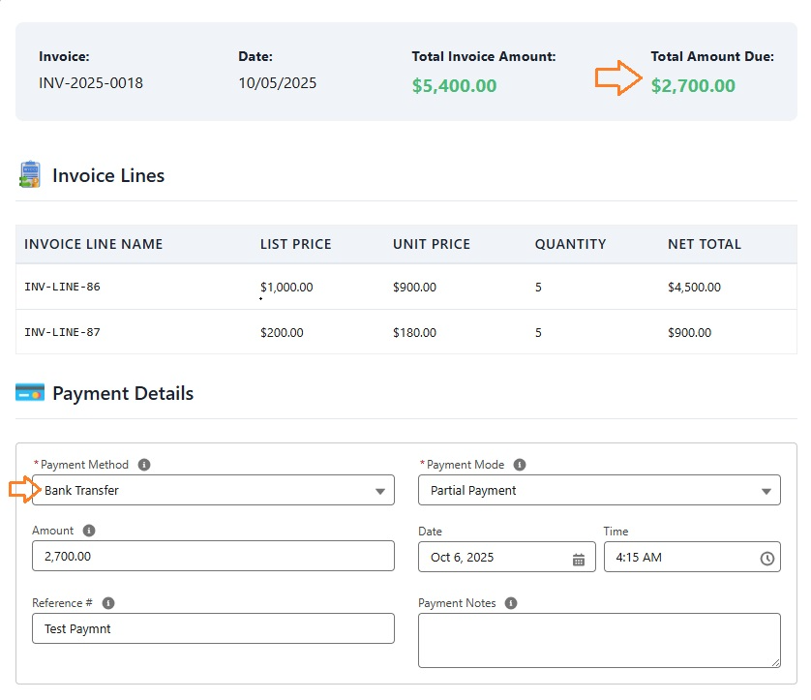Click into the Amount input field
This screenshot has height=700, width=811.
coord(213,556)
